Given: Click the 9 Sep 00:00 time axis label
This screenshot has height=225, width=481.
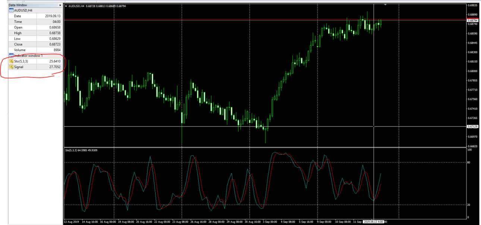Looking at the screenshot, I should click(324, 222).
